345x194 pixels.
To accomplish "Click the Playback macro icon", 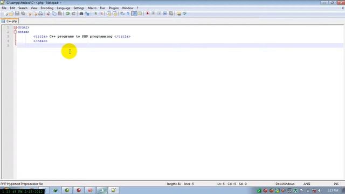I will click(159, 13).
